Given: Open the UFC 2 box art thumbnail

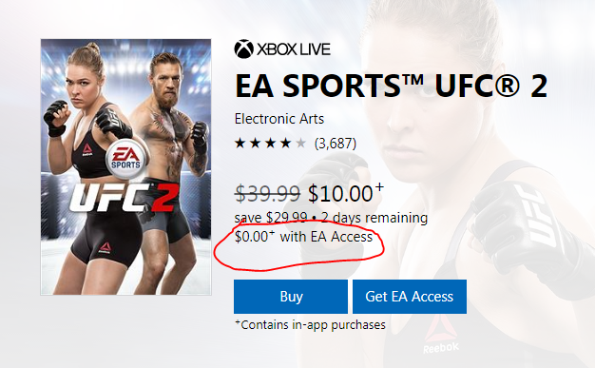Looking at the screenshot, I should tap(126, 167).
